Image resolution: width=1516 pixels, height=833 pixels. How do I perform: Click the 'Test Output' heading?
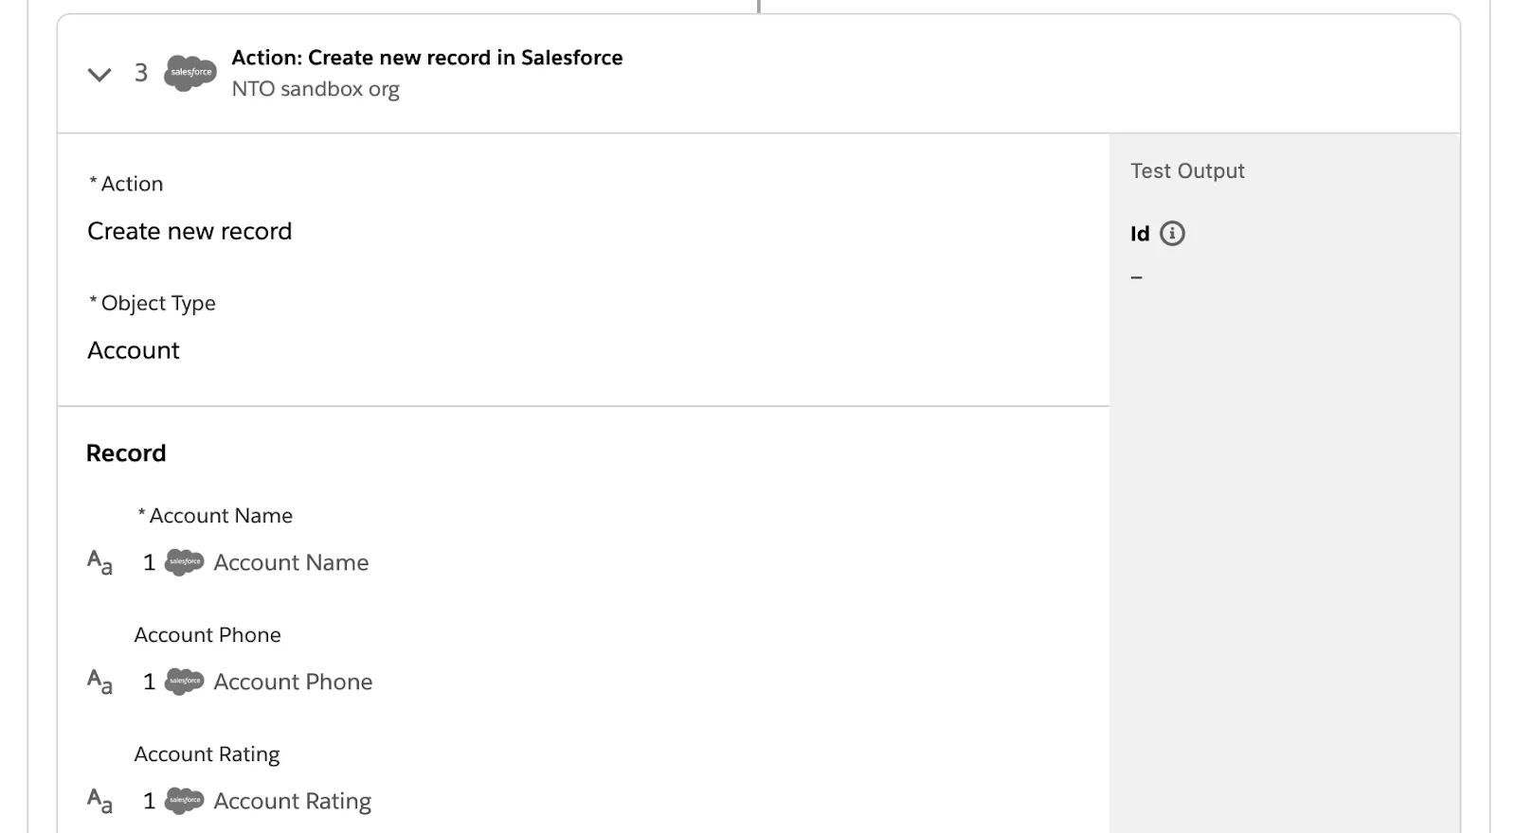click(1187, 171)
